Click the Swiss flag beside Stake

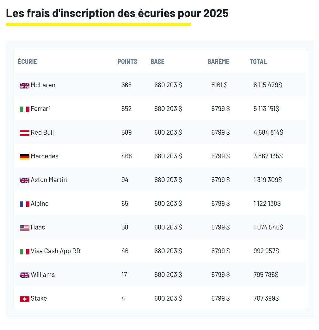click(x=24, y=299)
